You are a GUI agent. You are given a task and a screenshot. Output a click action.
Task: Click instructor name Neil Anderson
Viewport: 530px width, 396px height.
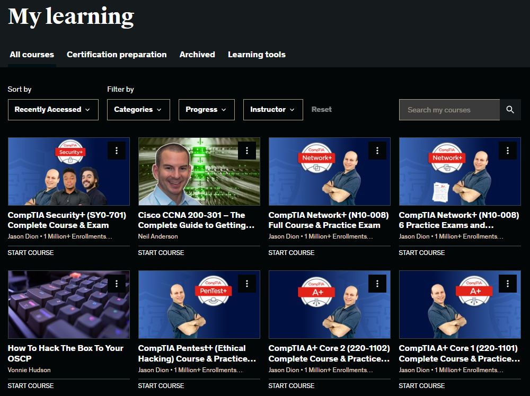click(158, 236)
